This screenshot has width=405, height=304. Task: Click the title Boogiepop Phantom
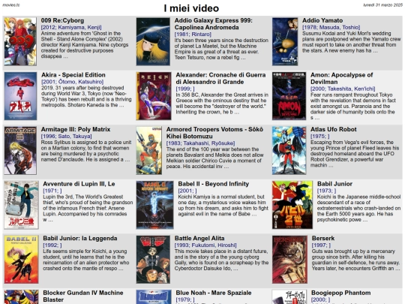pyautogui.click(x=341, y=293)
